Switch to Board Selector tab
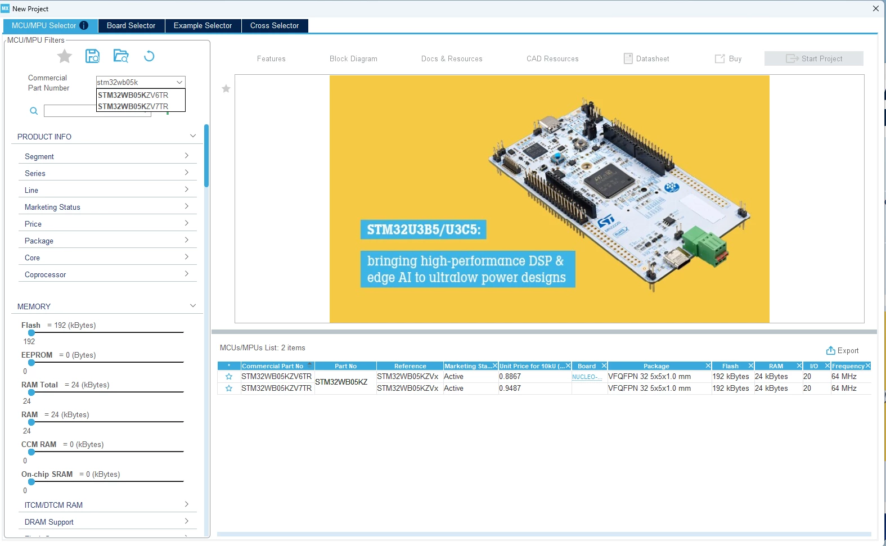This screenshot has height=546, width=886. pos(131,25)
